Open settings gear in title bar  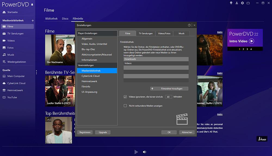click(242, 3)
